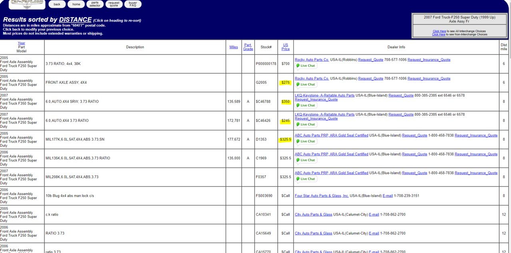Select the description "3.73 RATIO, 4x4, 38K"
The height and width of the screenshot is (253, 511).
point(63,64)
